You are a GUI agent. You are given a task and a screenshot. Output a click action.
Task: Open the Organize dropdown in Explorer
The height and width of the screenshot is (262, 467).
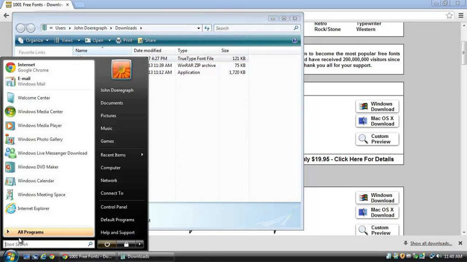(x=34, y=41)
